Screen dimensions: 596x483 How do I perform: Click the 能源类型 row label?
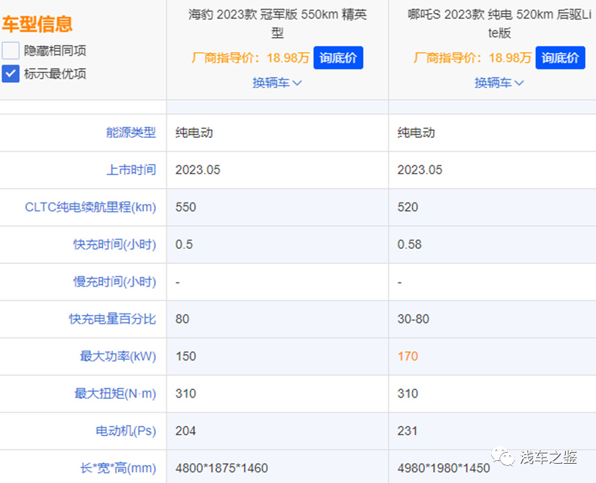[x=131, y=132]
